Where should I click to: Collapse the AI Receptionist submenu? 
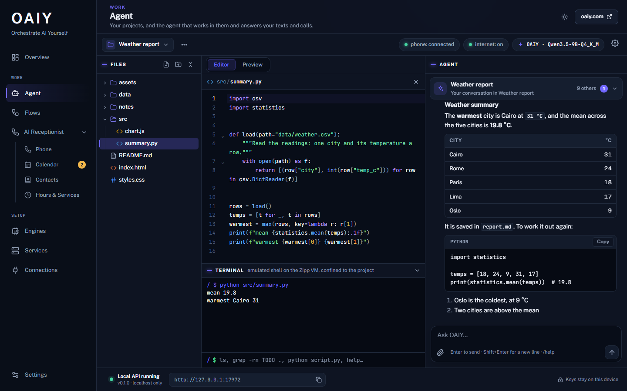coord(84,132)
